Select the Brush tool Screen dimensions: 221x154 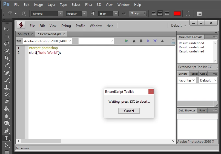7,80
